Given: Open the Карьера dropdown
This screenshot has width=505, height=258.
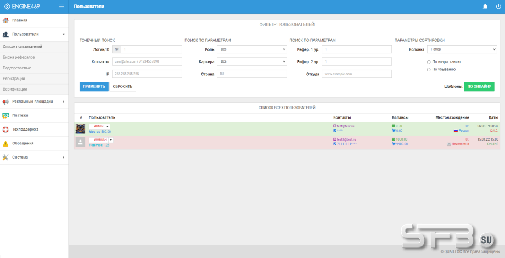Looking at the screenshot, I should [251, 61].
